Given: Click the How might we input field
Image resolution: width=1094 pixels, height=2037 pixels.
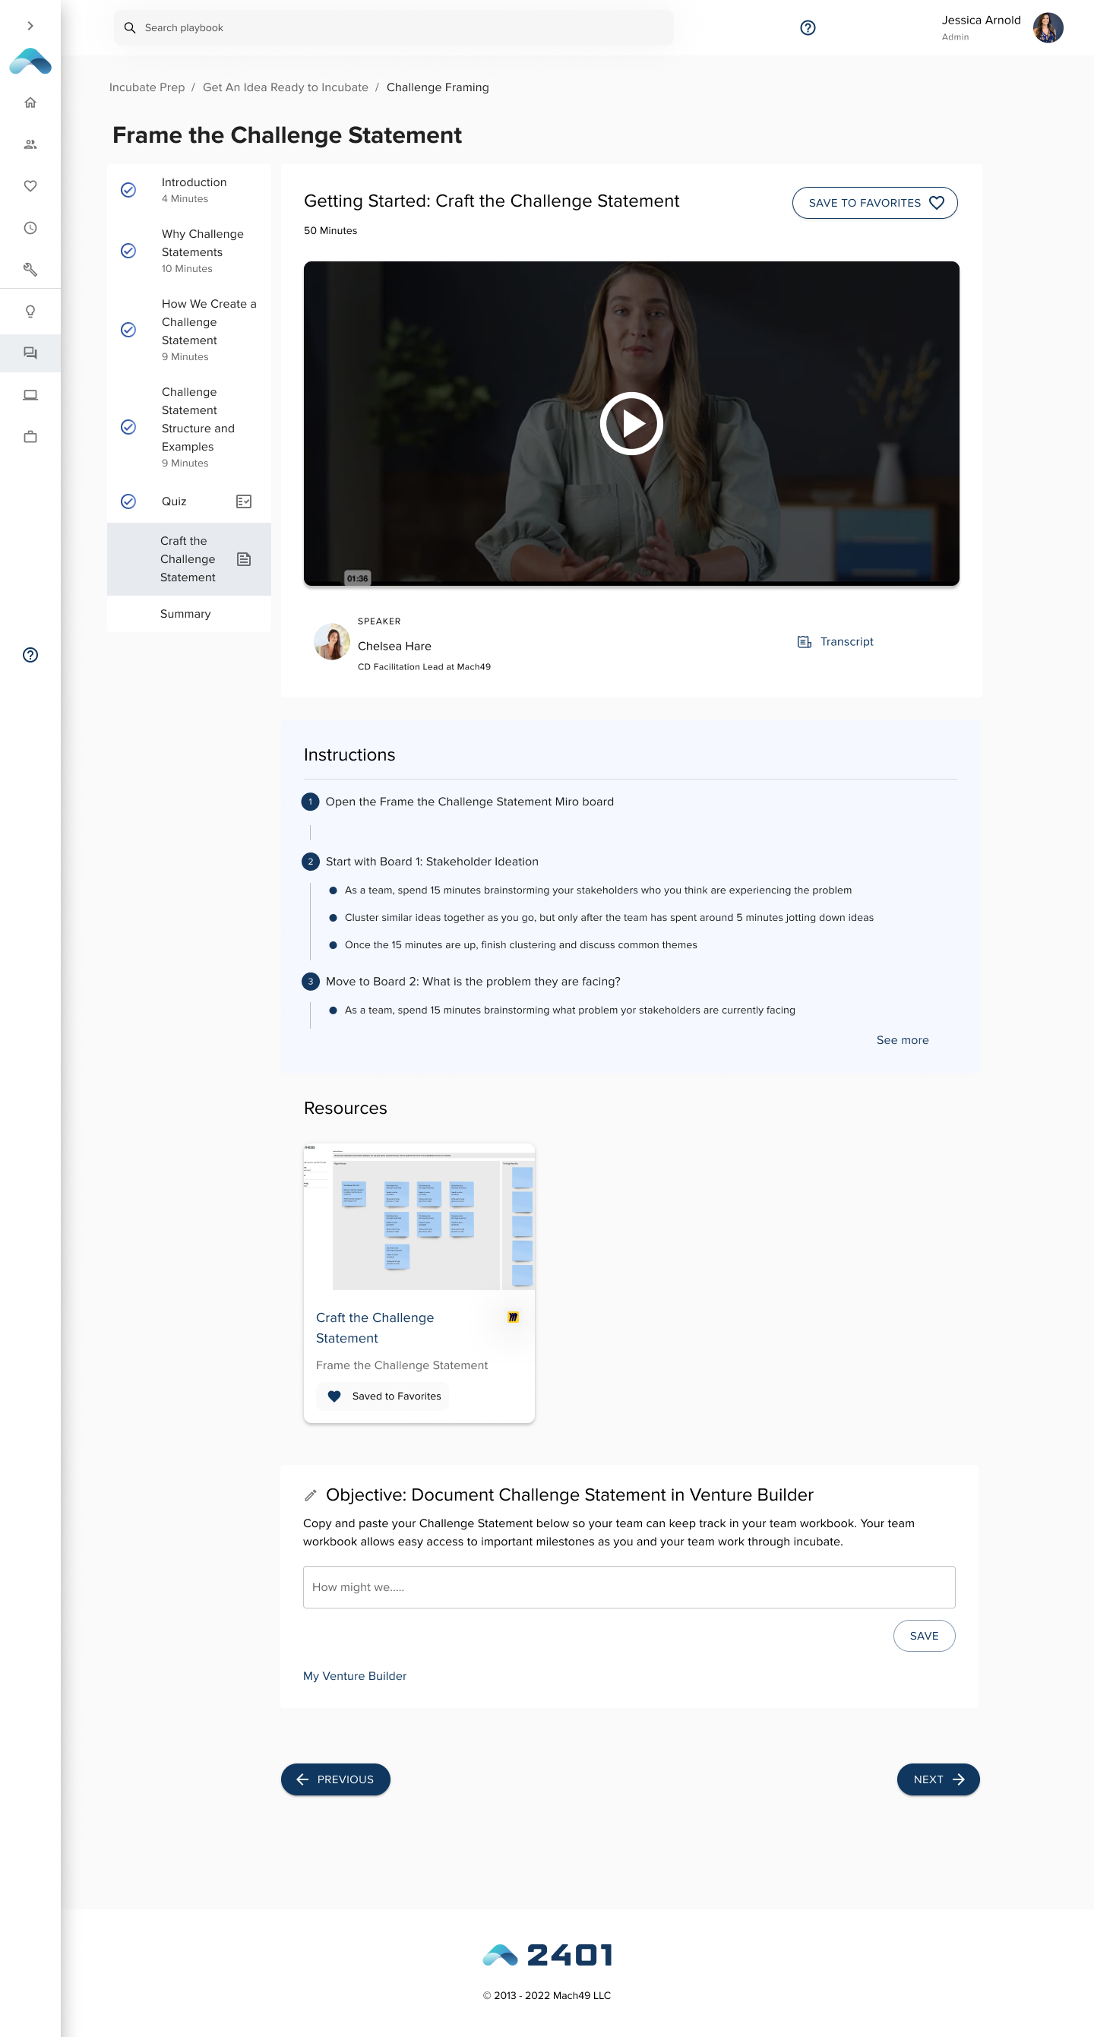Looking at the screenshot, I should pyautogui.click(x=629, y=1587).
